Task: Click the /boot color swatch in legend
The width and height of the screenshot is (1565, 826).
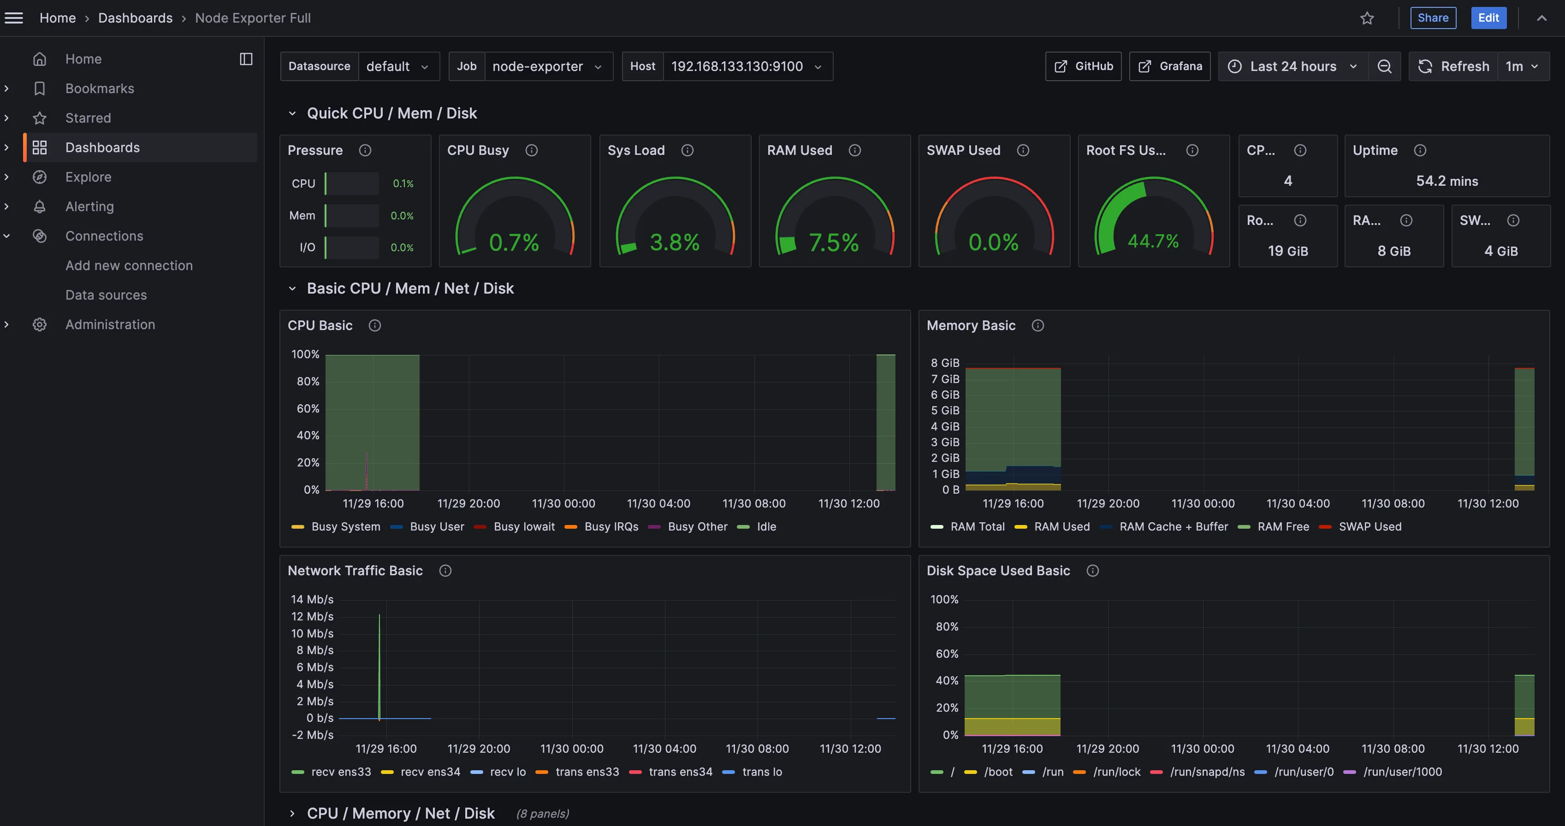Action: pos(970,772)
